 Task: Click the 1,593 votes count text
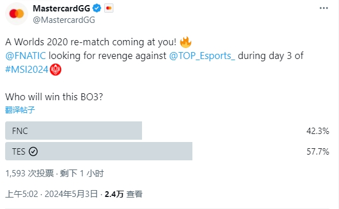pyautogui.click(x=29, y=173)
